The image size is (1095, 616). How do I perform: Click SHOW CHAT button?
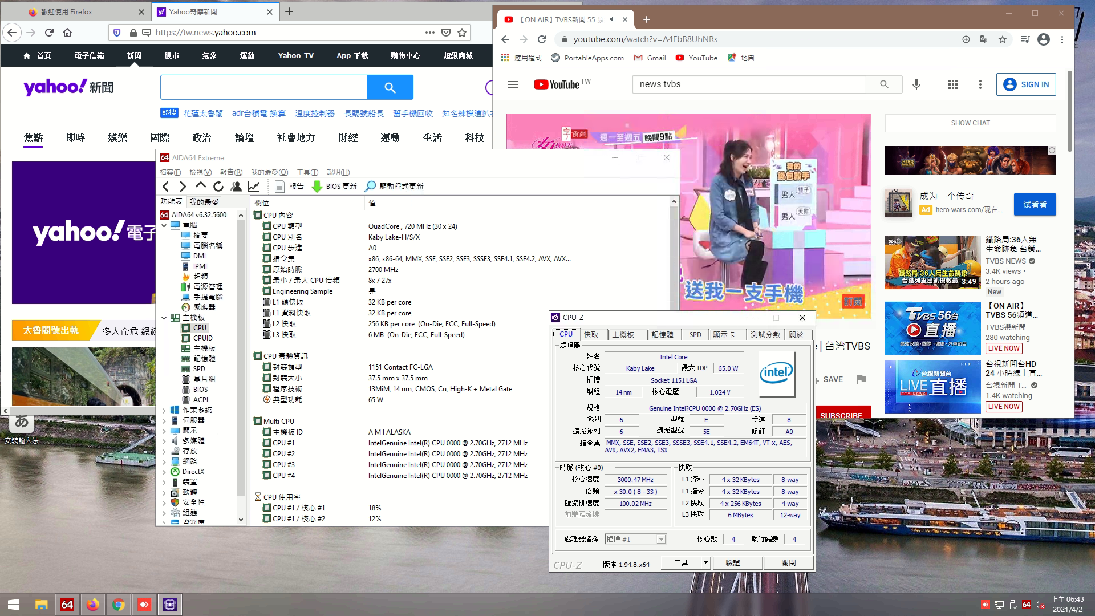pos(970,123)
